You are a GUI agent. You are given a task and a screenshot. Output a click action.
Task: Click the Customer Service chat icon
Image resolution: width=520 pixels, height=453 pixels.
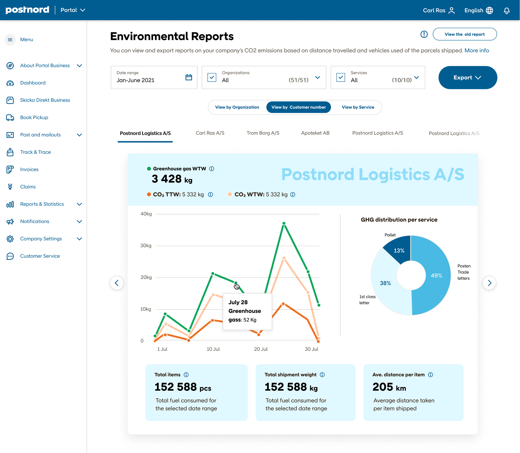tap(10, 256)
